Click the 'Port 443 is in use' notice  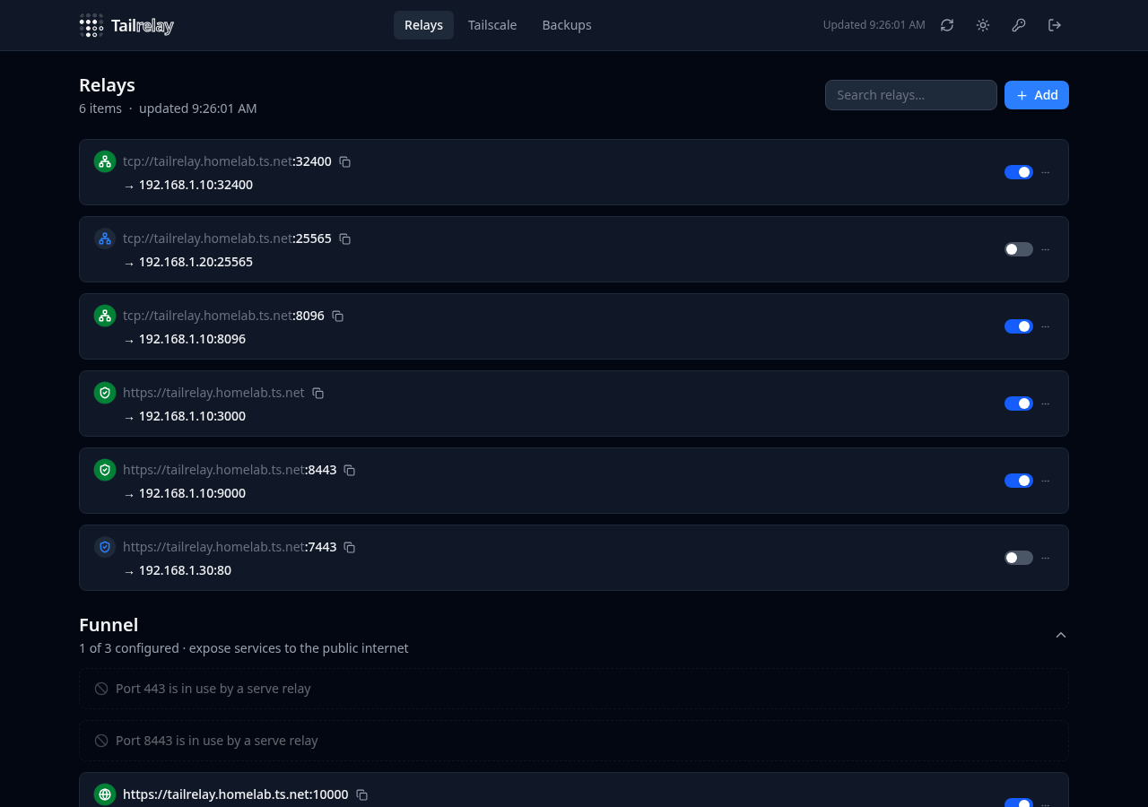pos(574,689)
